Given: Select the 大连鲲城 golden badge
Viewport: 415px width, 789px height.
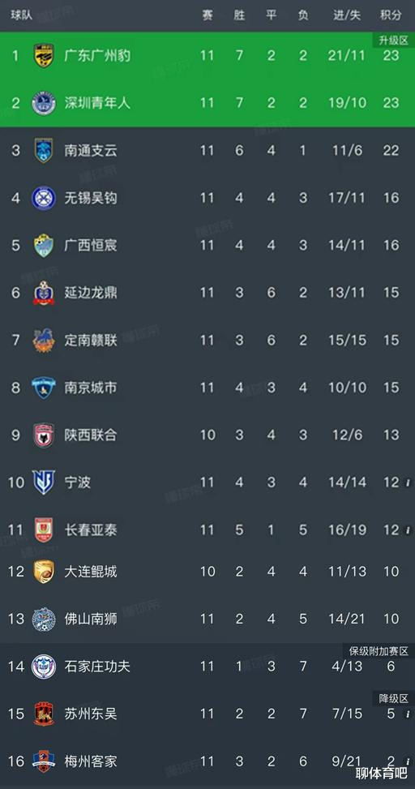Looking at the screenshot, I should (x=44, y=572).
